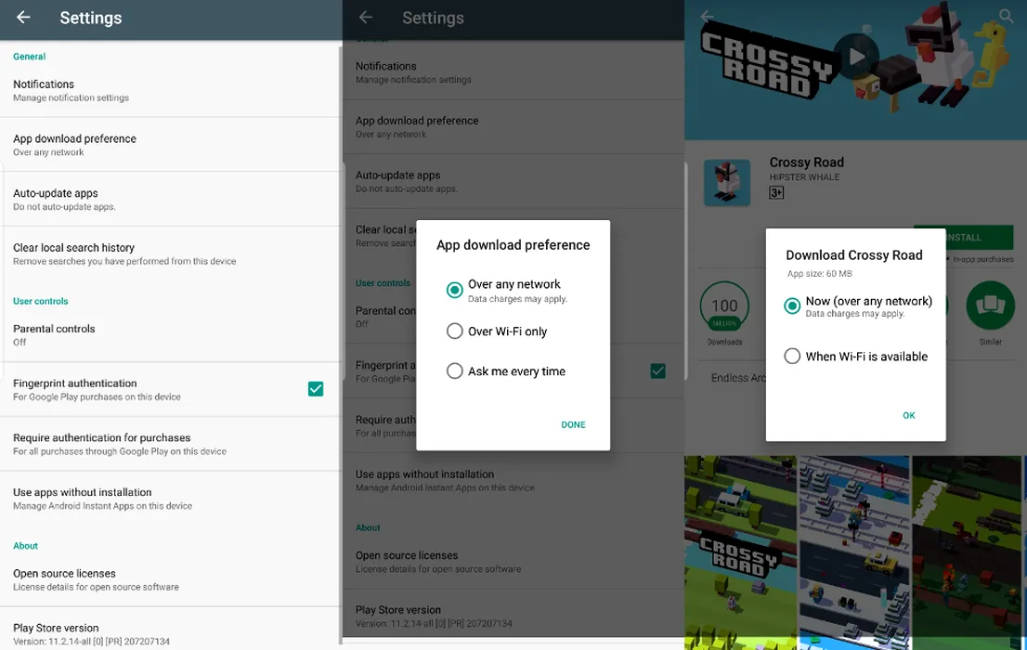1027x650 pixels.
Task: Select Over any network radio option
Action: point(455,291)
